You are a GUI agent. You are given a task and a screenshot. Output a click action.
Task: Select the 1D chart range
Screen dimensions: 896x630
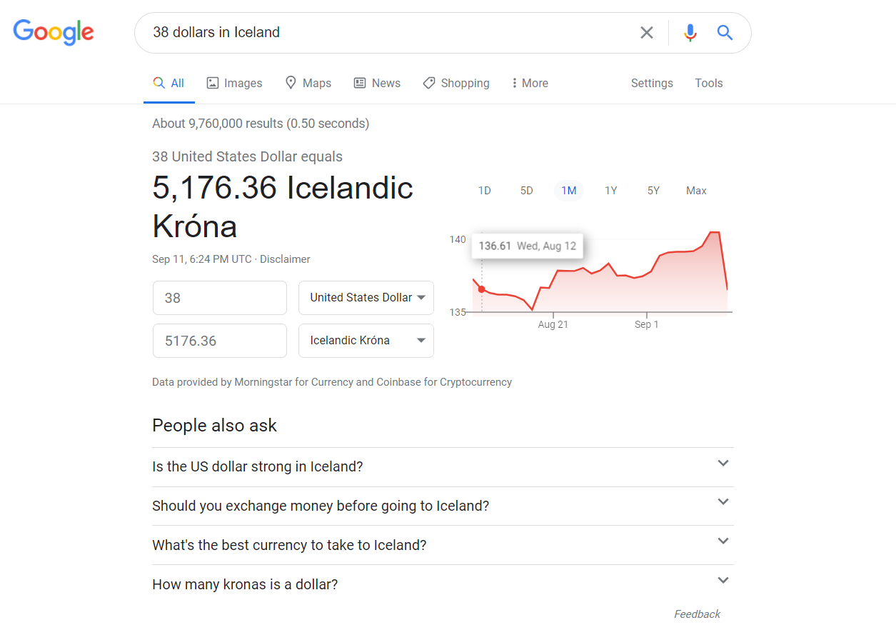tap(484, 191)
